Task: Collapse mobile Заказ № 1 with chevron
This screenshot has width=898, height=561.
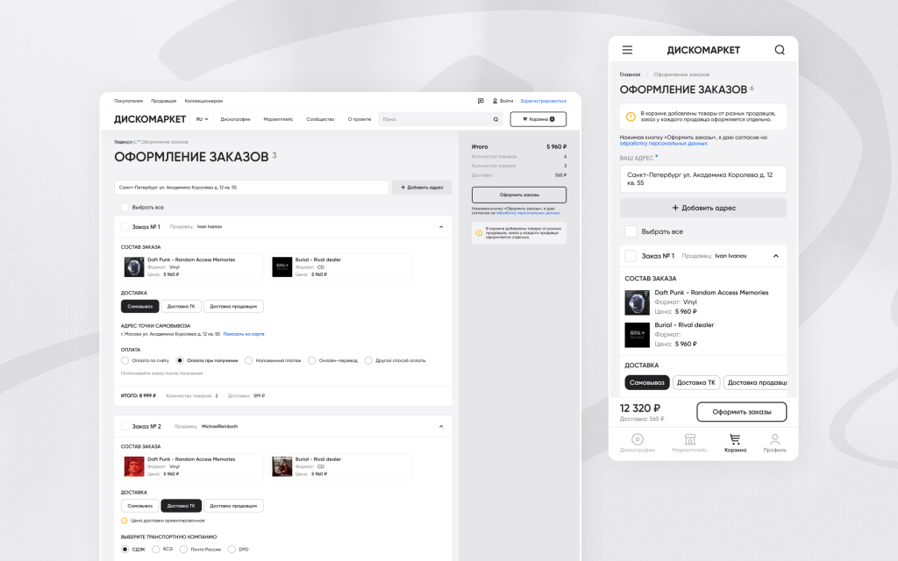Action: (x=776, y=256)
